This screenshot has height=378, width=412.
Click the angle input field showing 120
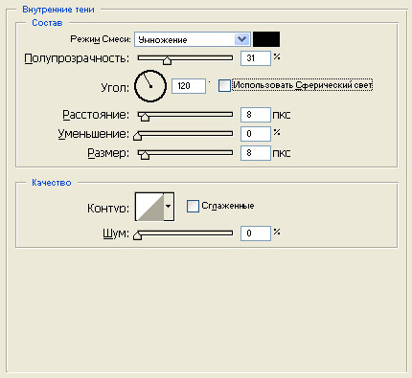(189, 86)
